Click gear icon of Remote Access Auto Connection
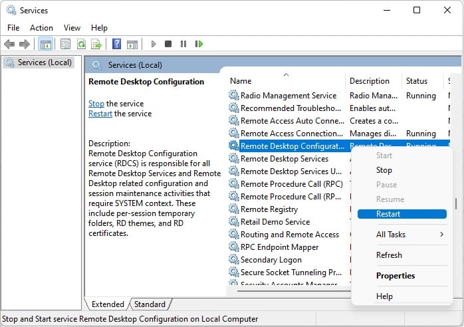The image size is (464, 327). click(234, 121)
